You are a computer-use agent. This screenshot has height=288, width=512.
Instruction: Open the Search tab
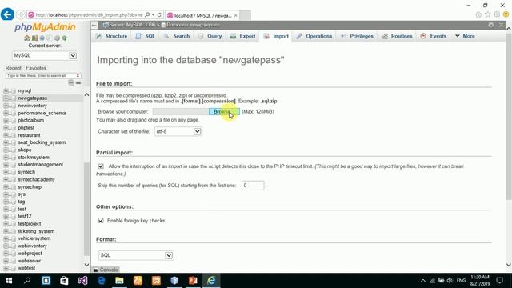[177, 36]
